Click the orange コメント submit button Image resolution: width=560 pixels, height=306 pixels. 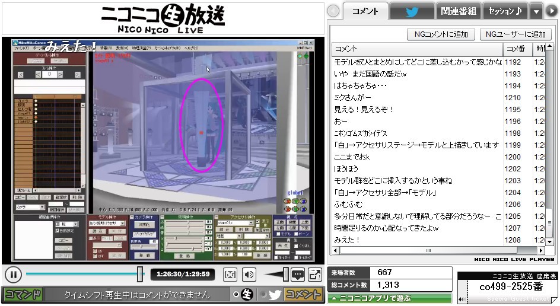303,295
